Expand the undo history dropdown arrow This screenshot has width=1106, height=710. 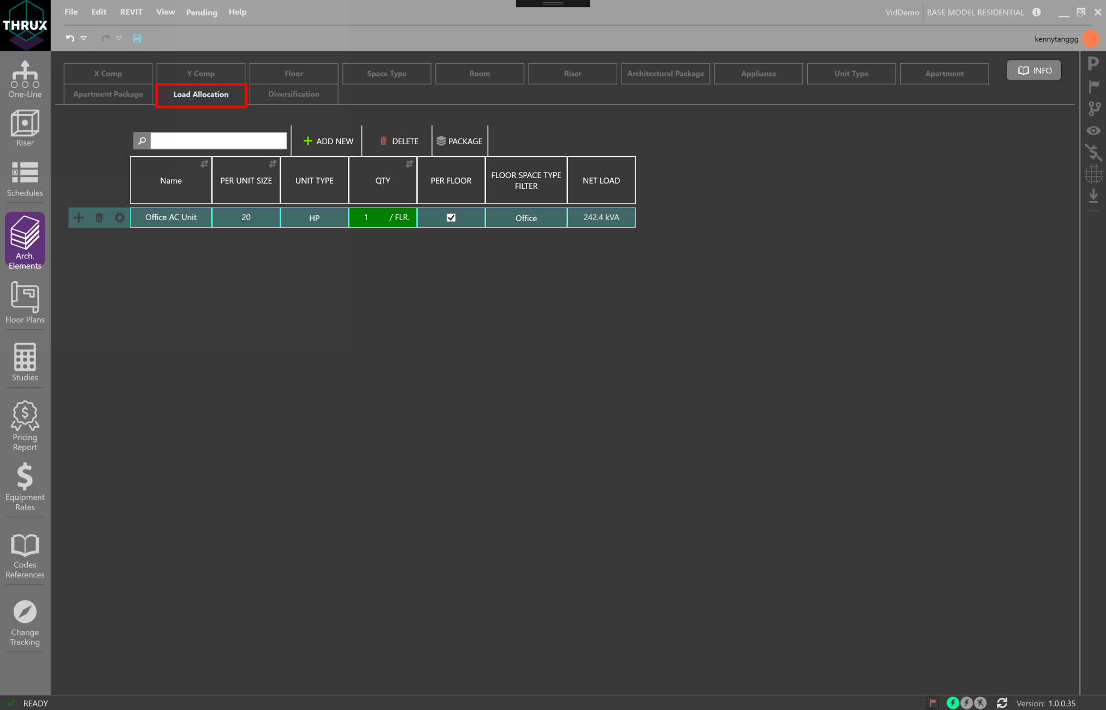tap(84, 38)
